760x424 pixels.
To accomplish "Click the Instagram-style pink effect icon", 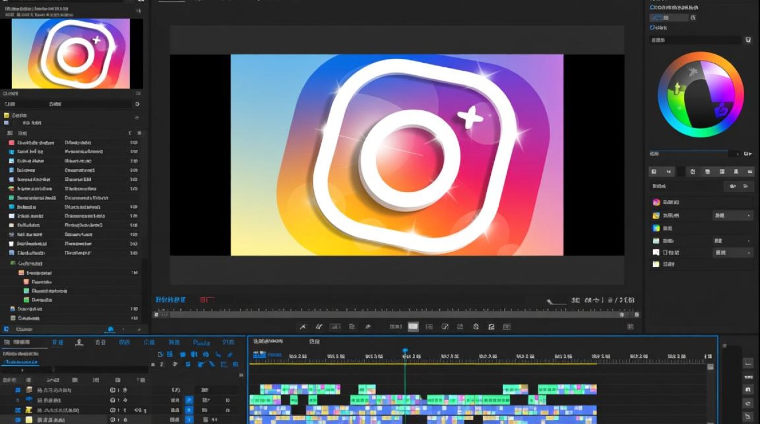I will (656, 202).
